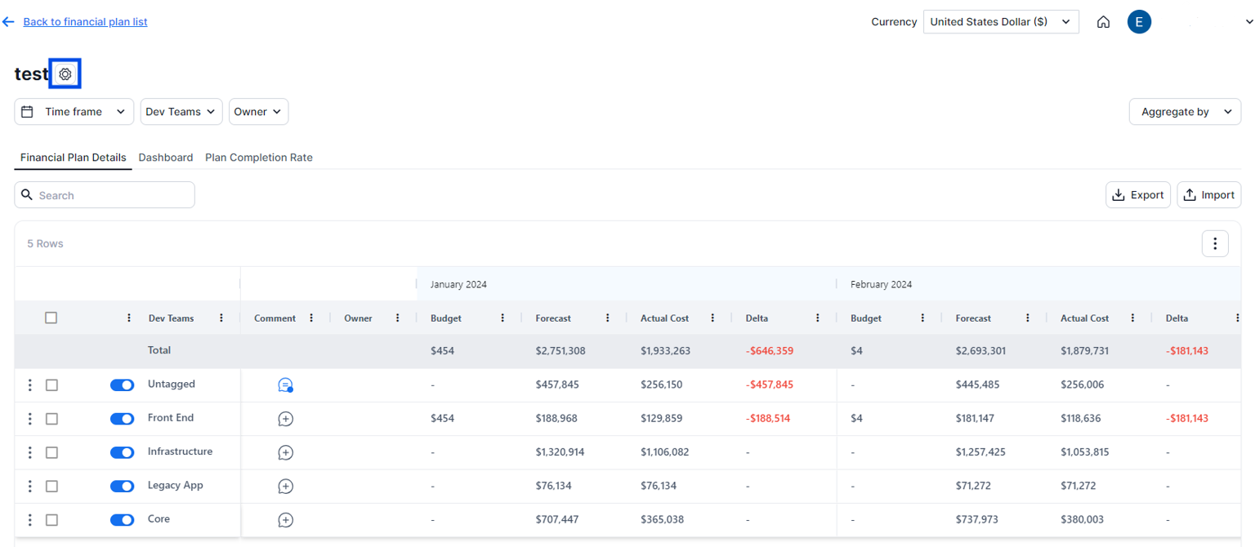
Task: Open Comment column menu
Action: [x=311, y=318]
